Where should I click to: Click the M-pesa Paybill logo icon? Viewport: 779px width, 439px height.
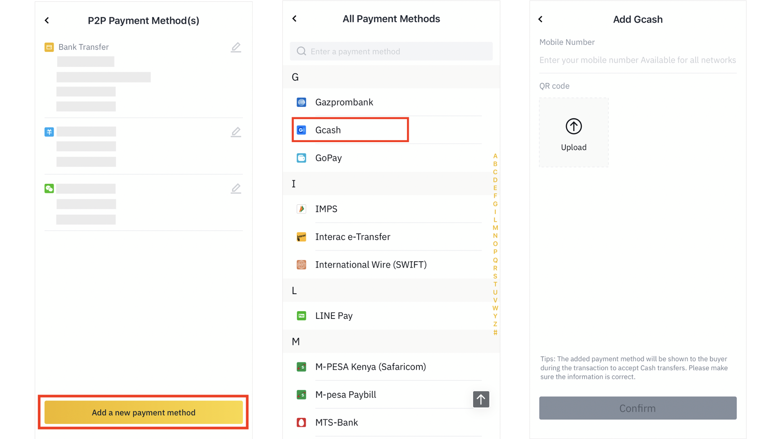coord(301,395)
